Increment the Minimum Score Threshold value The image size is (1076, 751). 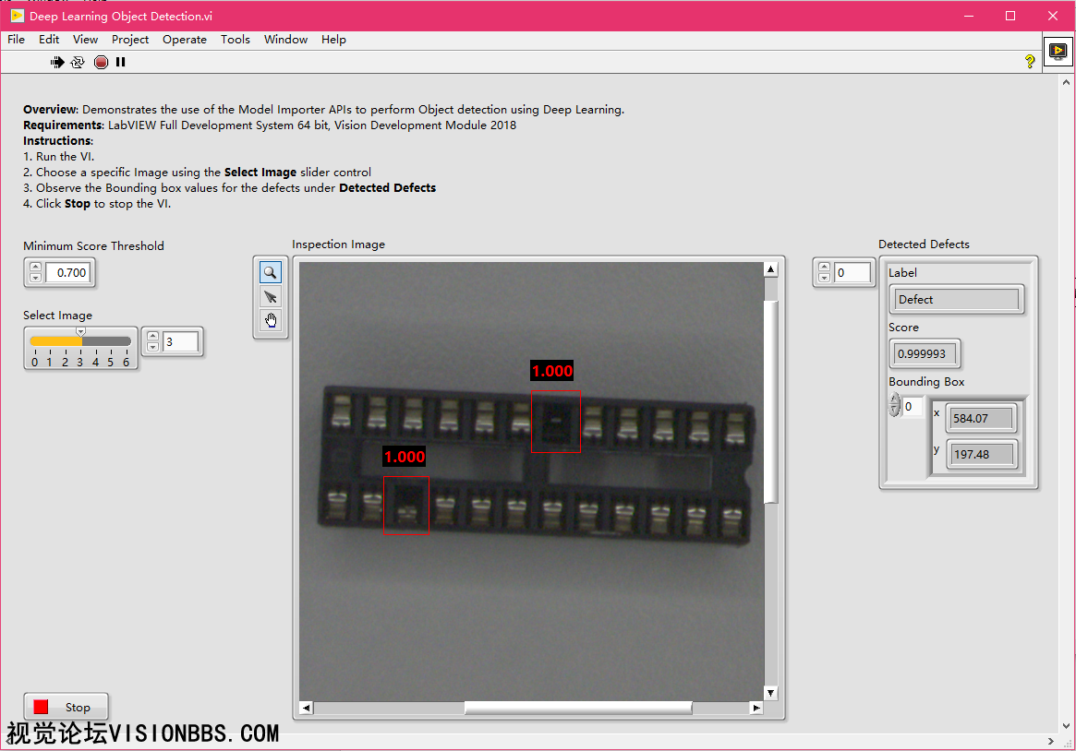[x=36, y=268]
